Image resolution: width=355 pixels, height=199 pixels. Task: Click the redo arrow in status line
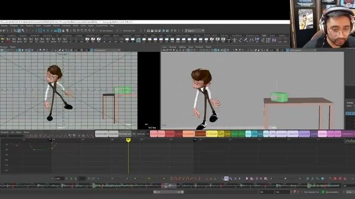click(x=4, y=30)
